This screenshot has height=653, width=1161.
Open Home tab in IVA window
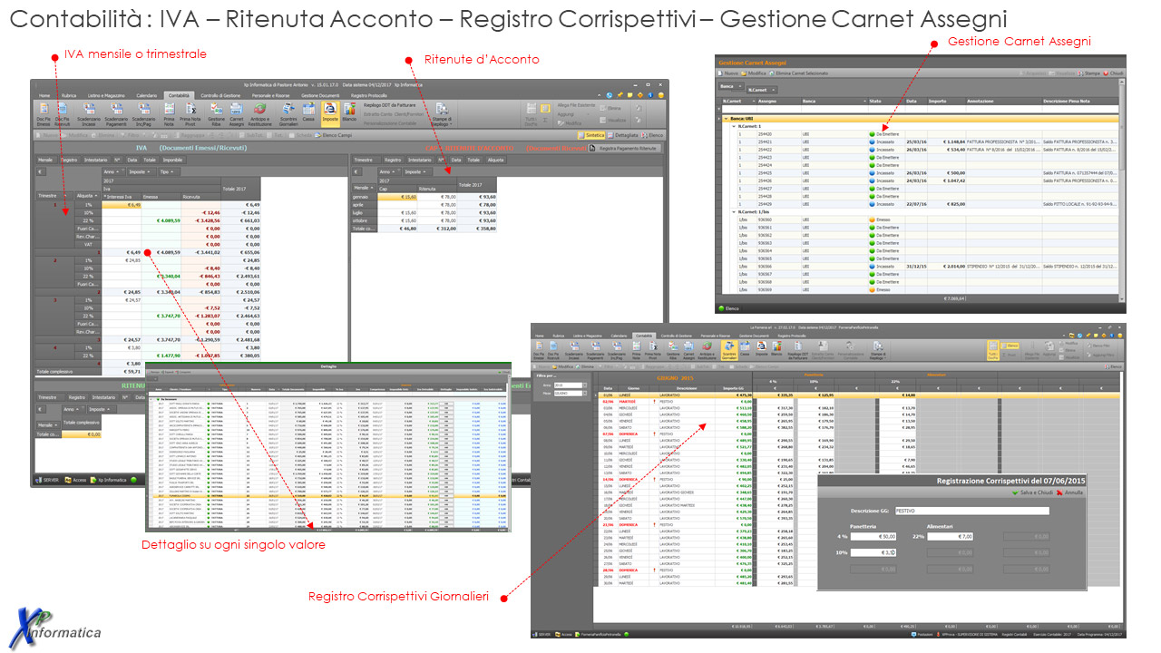coord(44,96)
